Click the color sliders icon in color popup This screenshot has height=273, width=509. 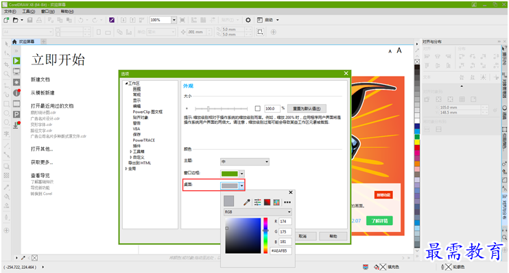tap(257, 203)
